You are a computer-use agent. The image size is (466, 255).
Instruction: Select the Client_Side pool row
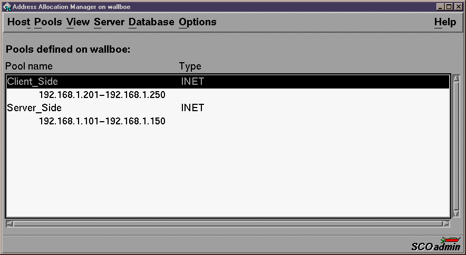click(x=228, y=82)
